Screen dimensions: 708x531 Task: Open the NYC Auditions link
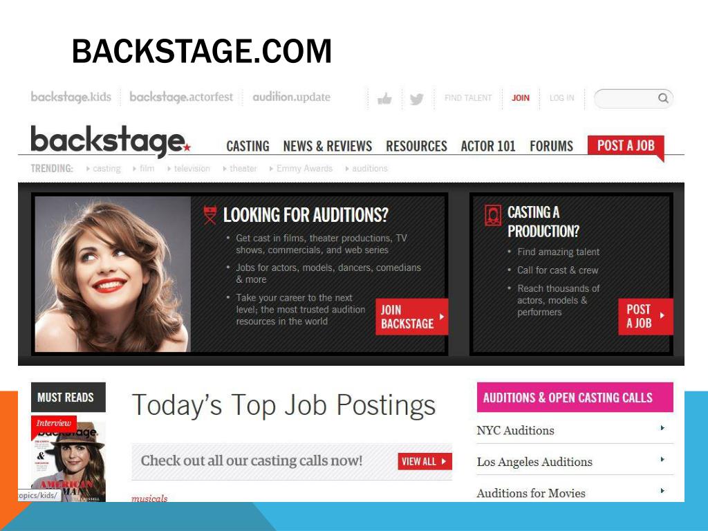515,431
